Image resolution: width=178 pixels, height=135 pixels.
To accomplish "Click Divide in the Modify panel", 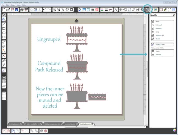I will 162,39.
